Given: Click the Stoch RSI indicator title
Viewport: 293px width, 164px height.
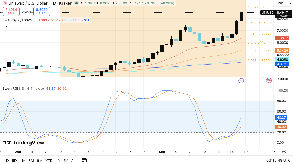Looking at the screenshot, I should (x=10, y=88).
